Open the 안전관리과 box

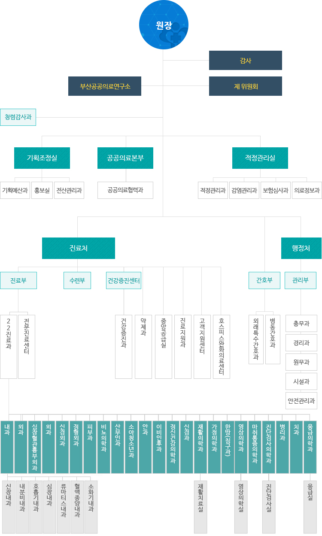click(x=301, y=401)
